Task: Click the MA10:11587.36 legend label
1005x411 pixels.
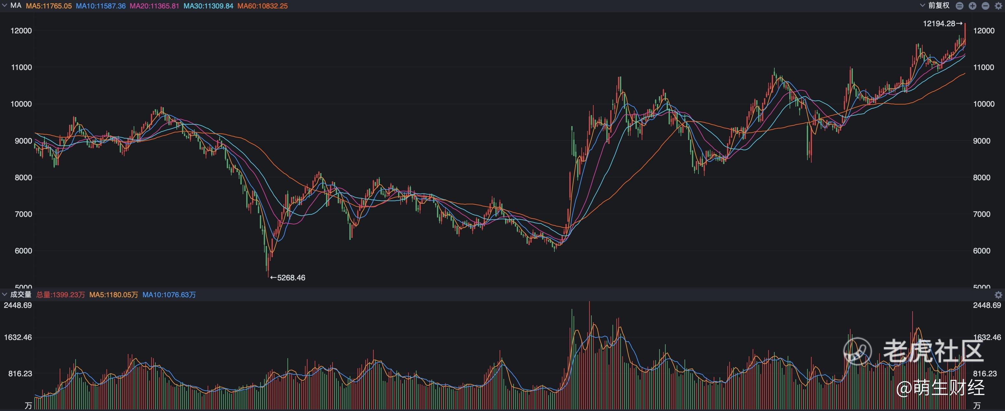Action: [x=101, y=6]
